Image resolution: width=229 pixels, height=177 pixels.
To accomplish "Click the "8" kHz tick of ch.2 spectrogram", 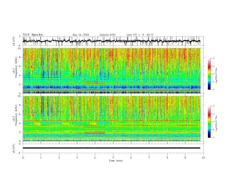I will [x=20, y=105].
